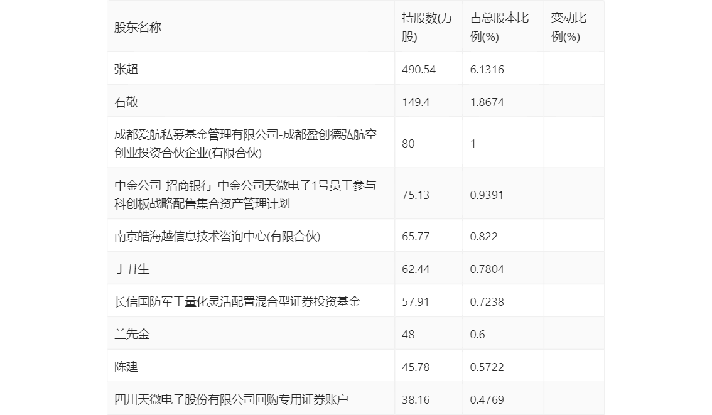Select shareholder name 张超
Image resolution: width=712 pixels, height=415 pixels.
point(126,69)
